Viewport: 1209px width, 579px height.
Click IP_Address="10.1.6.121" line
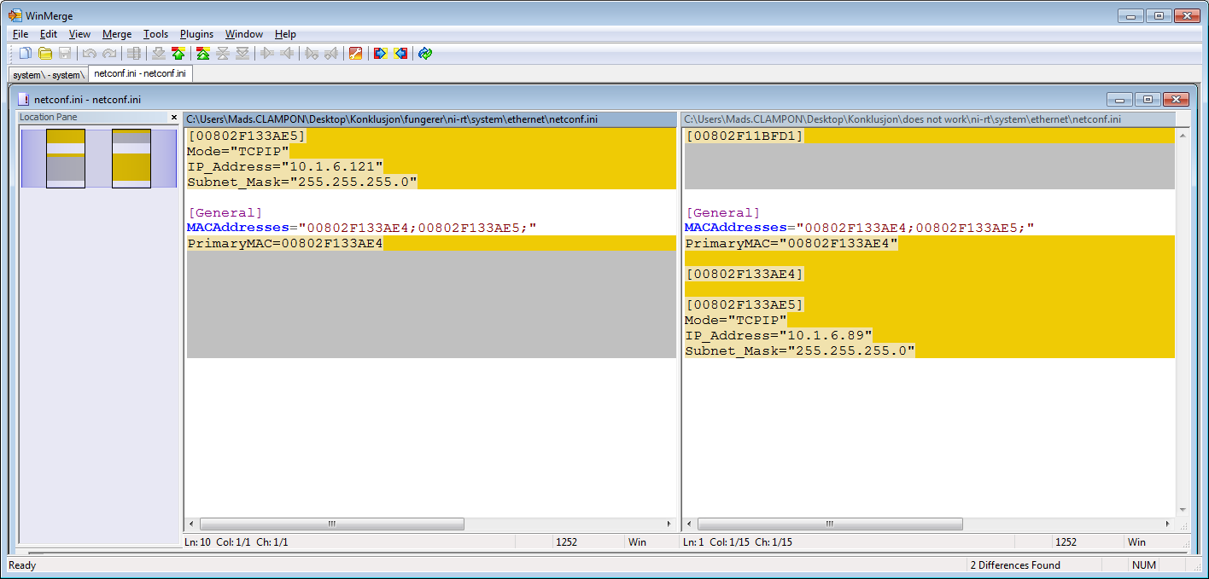pyautogui.click(x=285, y=166)
